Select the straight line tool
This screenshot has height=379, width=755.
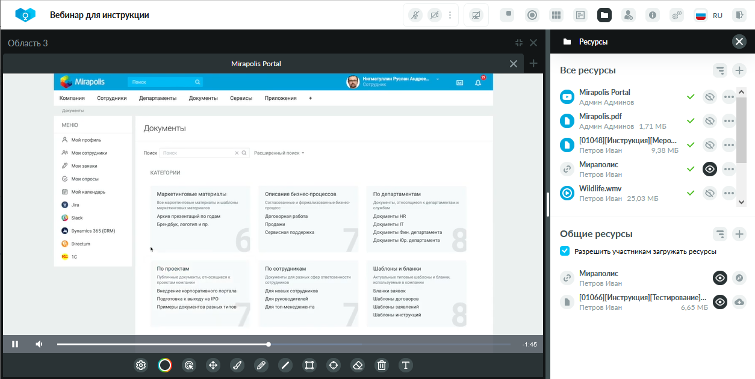coord(285,365)
